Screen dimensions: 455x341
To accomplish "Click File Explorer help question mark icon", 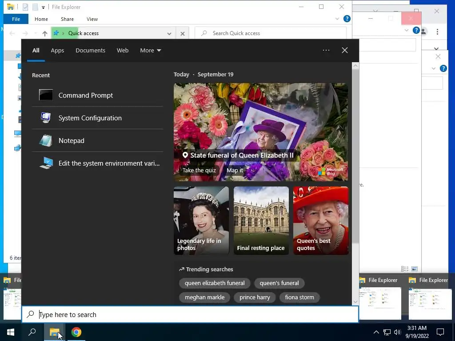I will [x=347, y=19].
